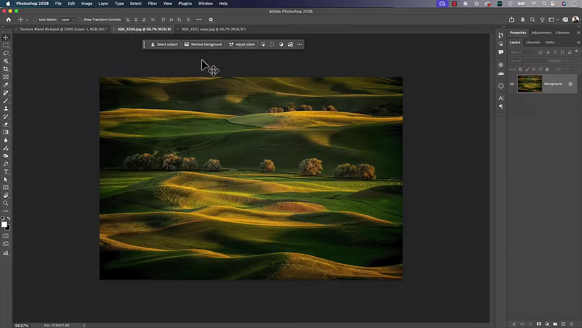Delete layer using the trash icon
The width and height of the screenshot is (582, 328).
pyautogui.click(x=571, y=324)
